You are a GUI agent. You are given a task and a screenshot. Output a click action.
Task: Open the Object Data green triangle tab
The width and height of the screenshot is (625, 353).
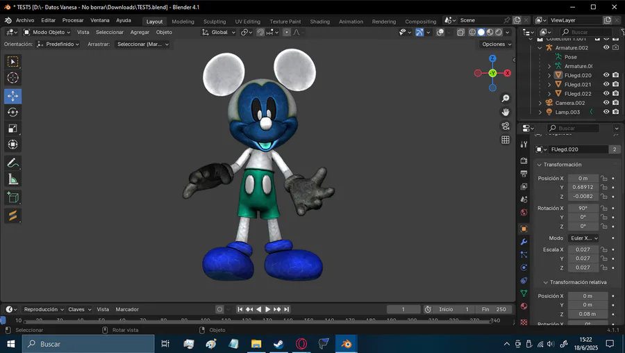(524, 293)
